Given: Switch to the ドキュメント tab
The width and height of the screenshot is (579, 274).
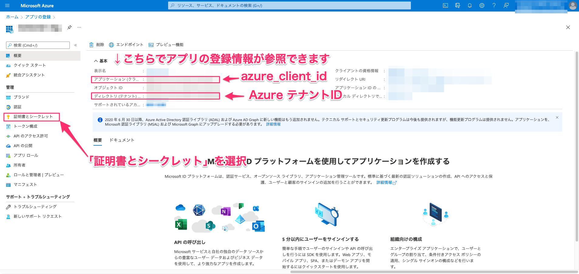Looking at the screenshot, I should (122, 140).
